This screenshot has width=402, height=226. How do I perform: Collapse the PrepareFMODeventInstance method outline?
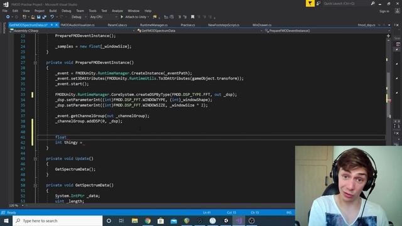click(35, 63)
